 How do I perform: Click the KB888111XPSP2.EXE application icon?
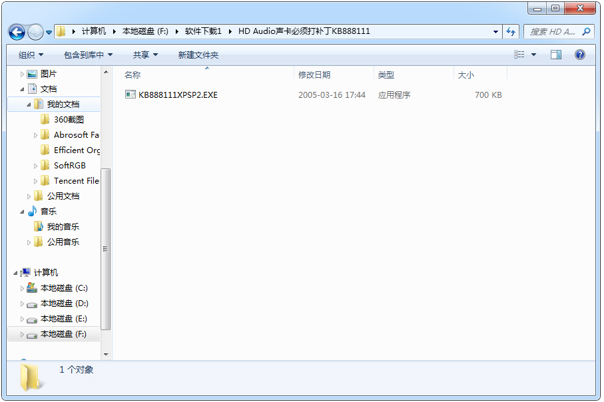pos(131,95)
